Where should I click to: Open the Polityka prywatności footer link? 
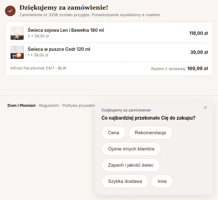pyautogui.click(x=78, y=106)
